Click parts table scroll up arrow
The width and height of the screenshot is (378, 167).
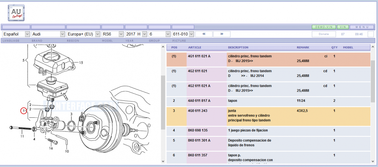click(x=373, y=47)
